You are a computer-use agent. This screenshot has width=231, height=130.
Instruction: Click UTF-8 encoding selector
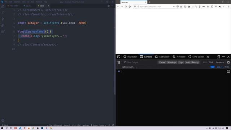74,125
